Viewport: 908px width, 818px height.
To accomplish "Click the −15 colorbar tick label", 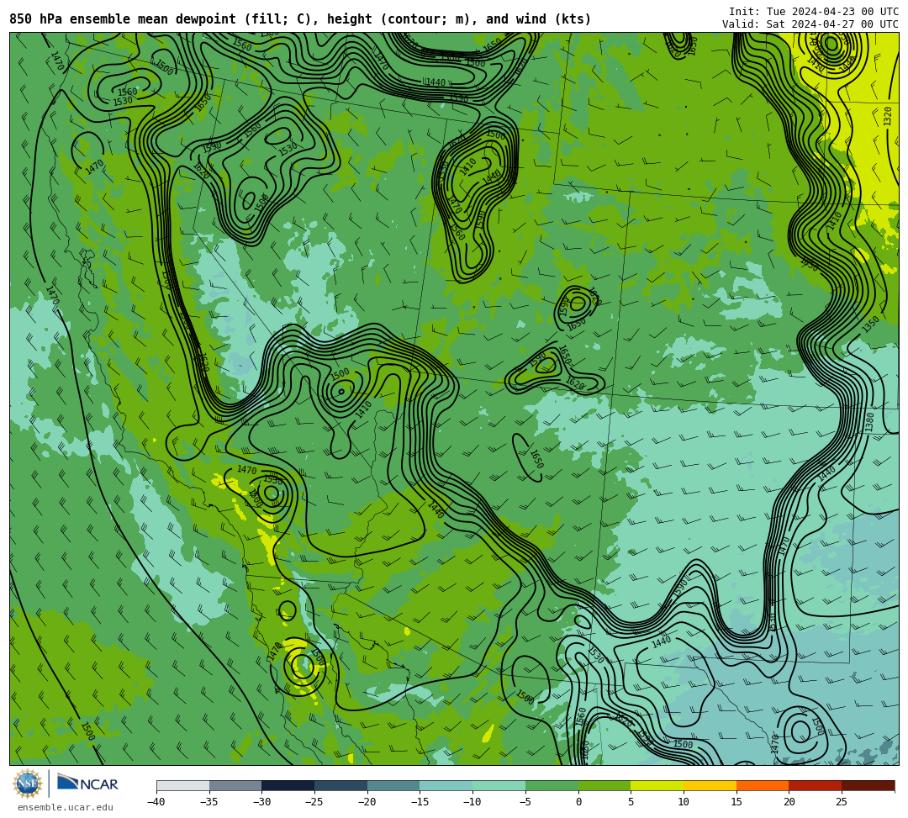I will 420,802.
